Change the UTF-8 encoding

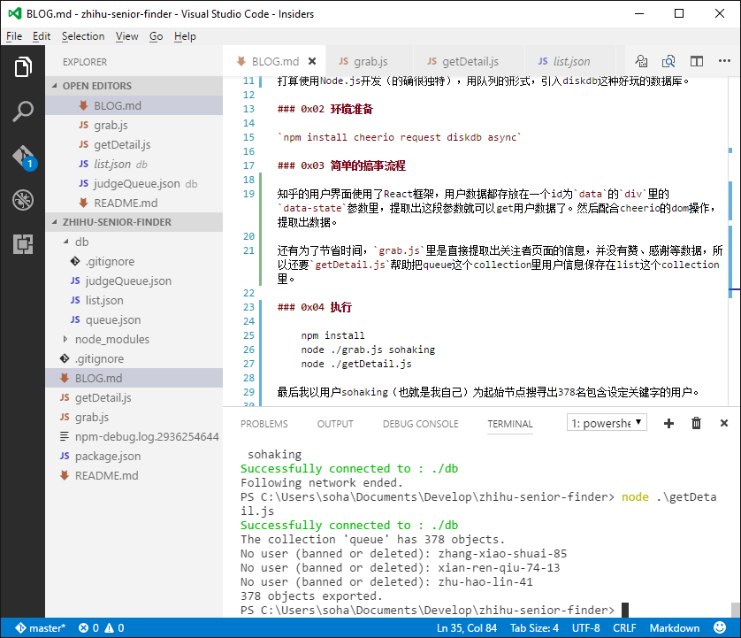[x=585, y=628]
